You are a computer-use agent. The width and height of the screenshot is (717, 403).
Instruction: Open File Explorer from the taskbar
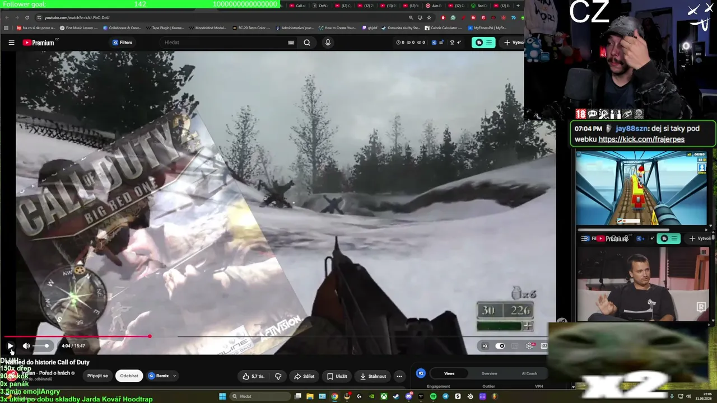pyautogui.click(x=310, y=396)
